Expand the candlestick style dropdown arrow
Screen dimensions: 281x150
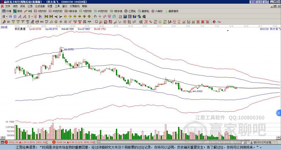[32, 17]
